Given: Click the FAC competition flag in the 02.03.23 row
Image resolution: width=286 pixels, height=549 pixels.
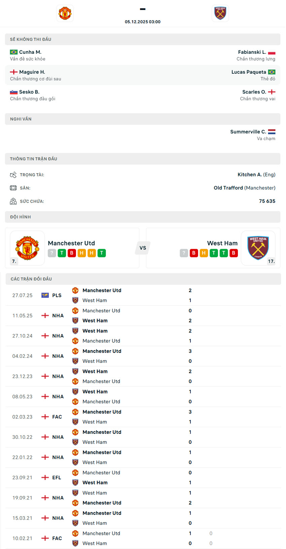Looking at the screenshot, I should (x=44, y=416).
